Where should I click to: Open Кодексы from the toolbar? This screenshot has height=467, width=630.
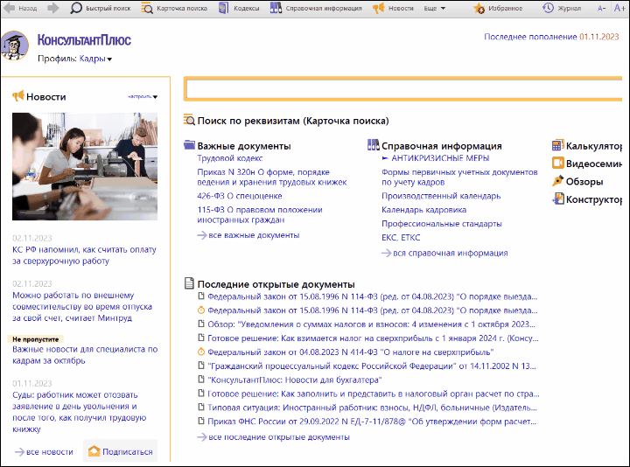239,8
